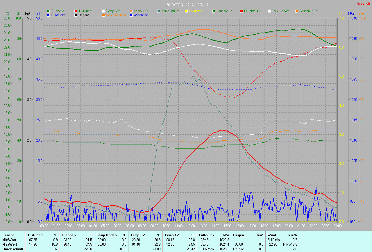This screenshot has height=252, width=372.
Task: Click the Temp SZ minimum value 20.8
Action: 158,240
